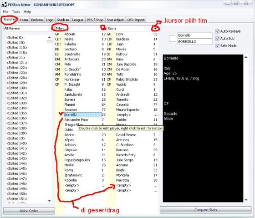Select Ibrahimovic in the Milan squad

(73, 175)
